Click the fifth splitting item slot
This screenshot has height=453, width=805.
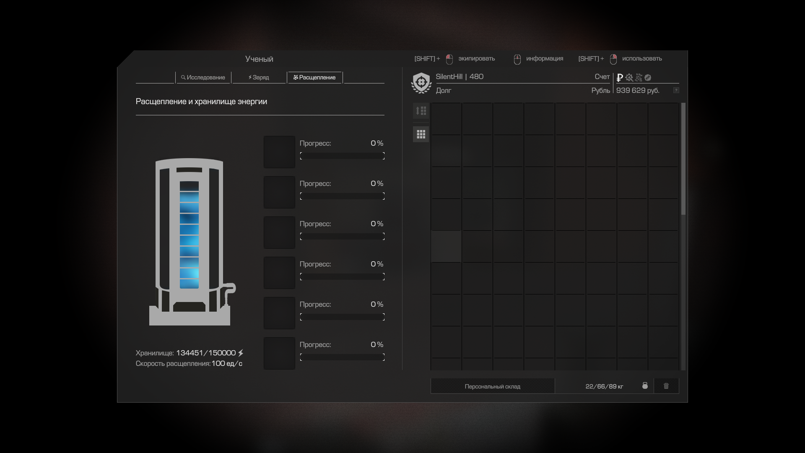(279, 313)
